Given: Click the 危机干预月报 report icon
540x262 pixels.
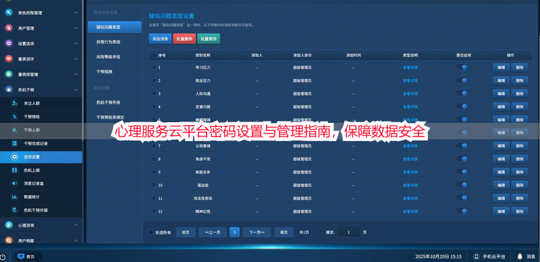Looking at the screenshot, I should pos(14,210).
